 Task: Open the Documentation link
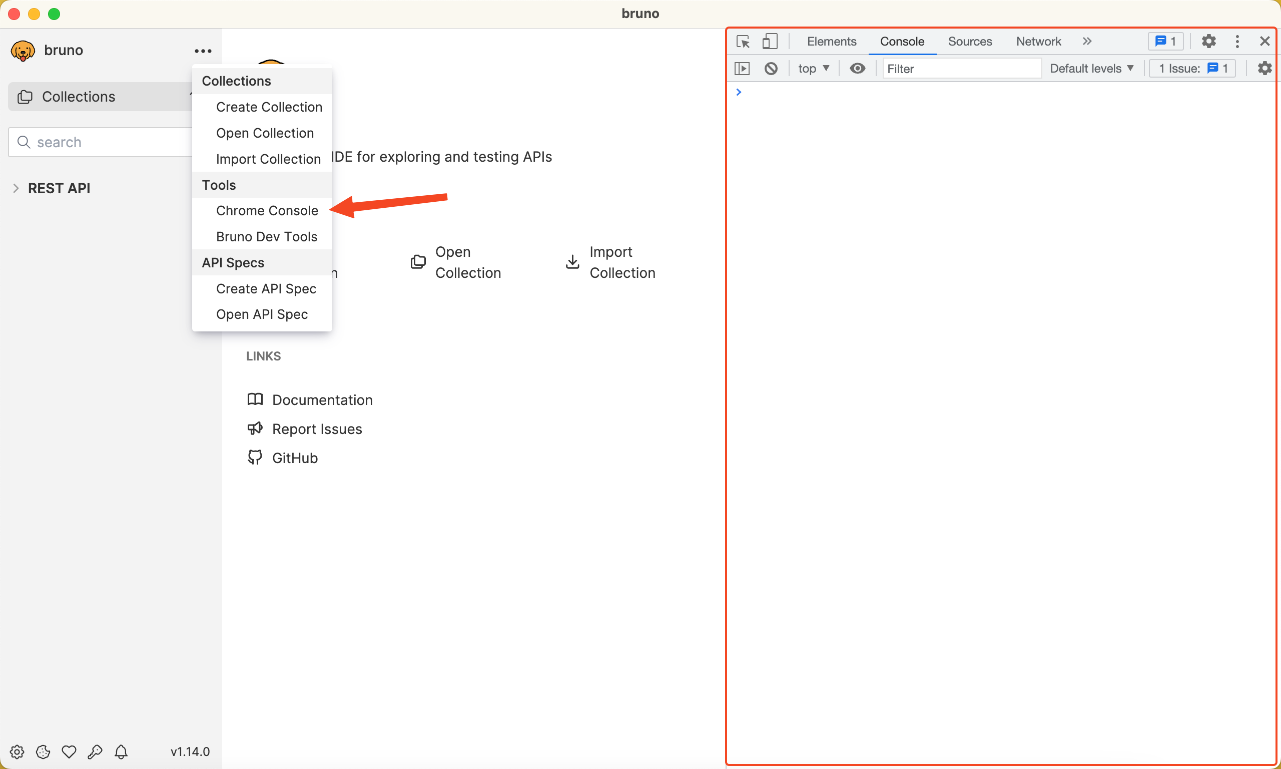(x=322, y=400)
